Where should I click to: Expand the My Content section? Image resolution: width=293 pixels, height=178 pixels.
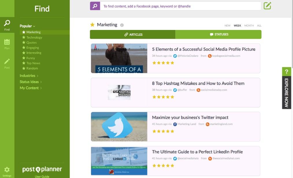tap(31, 88)
